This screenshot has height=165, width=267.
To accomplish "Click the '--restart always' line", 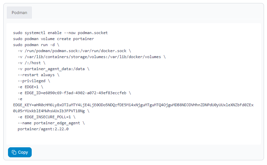I will 38,75.
